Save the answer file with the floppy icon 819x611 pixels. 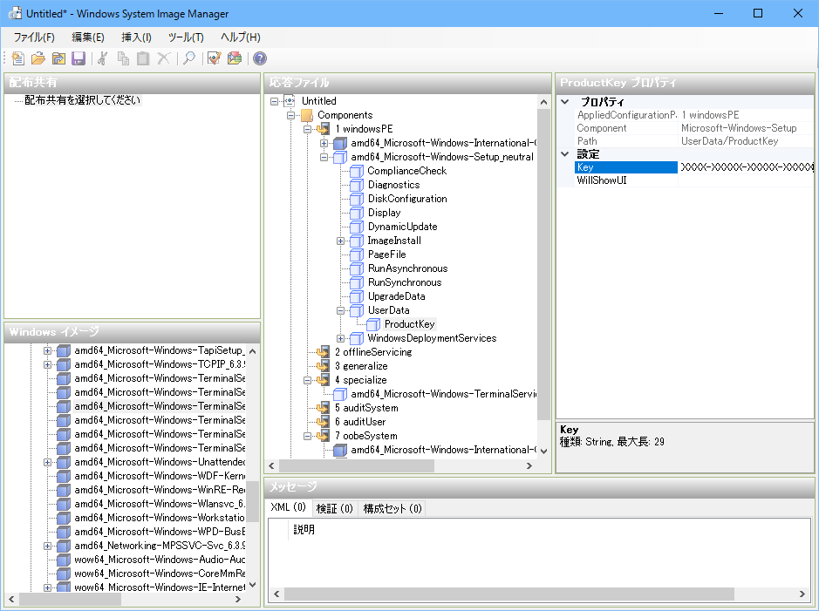pyautogui.click(x=78, y=58)
